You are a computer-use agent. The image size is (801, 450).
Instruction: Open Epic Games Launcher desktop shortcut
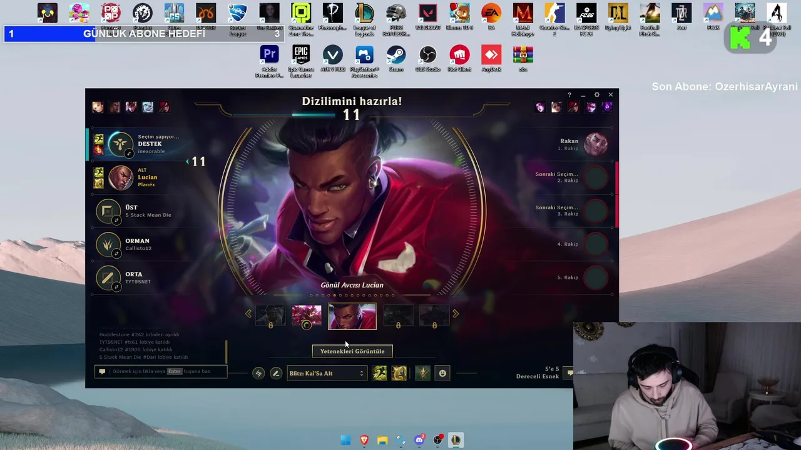pos(301,61)
